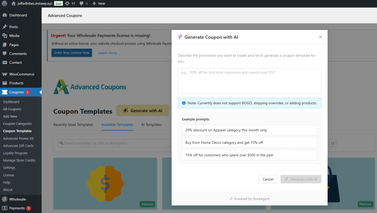The image size is (377, 213).
Task: Cancel the AI coupon dialog
Action: tap(268, 179)
